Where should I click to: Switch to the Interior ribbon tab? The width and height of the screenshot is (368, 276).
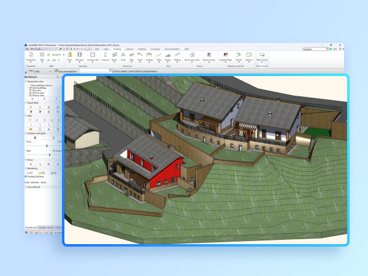(129, 49)
